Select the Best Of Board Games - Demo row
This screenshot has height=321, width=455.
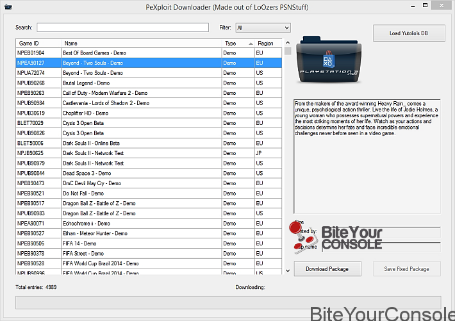pos(149,53)
